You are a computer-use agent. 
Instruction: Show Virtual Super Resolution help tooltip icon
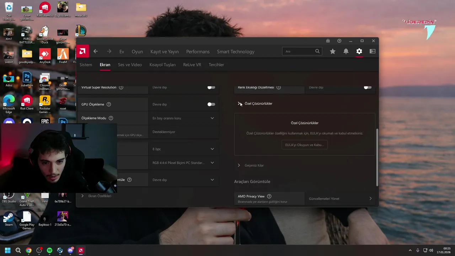pos(121,87)
